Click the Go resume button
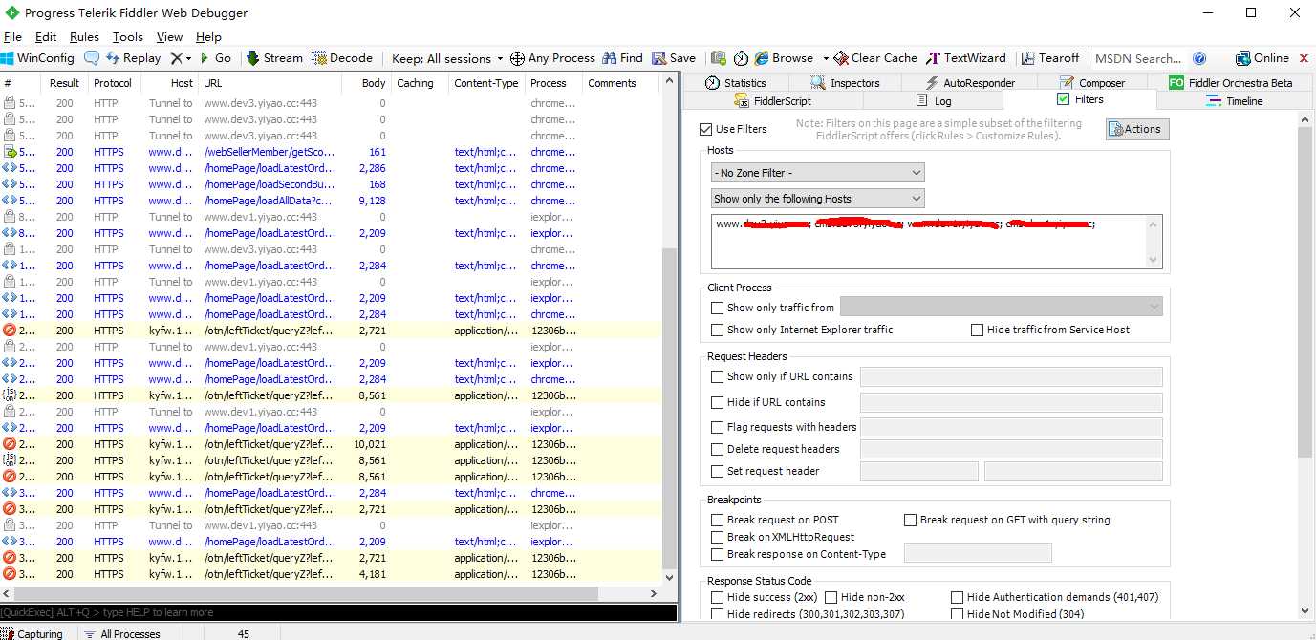The image size is (1316, 640). 215,58
